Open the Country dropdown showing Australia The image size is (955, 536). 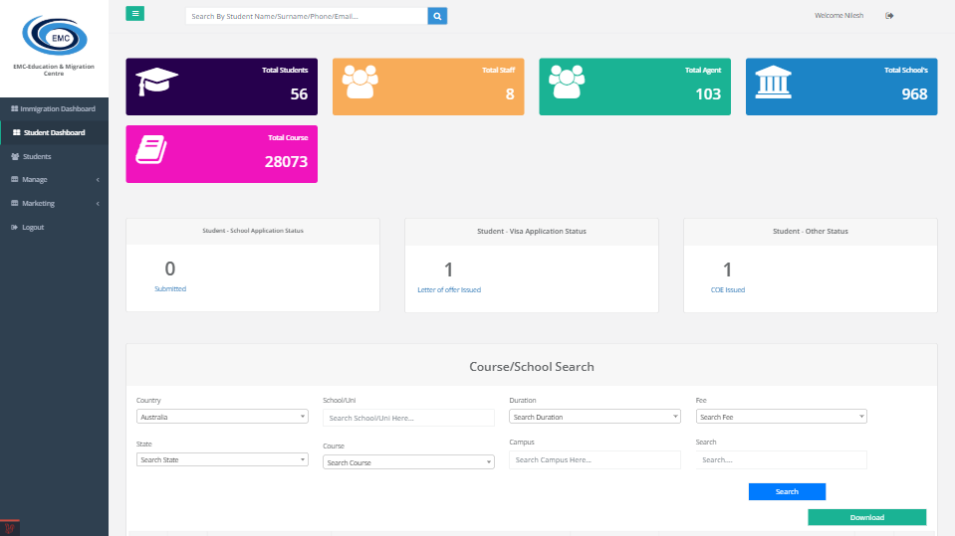222,417
